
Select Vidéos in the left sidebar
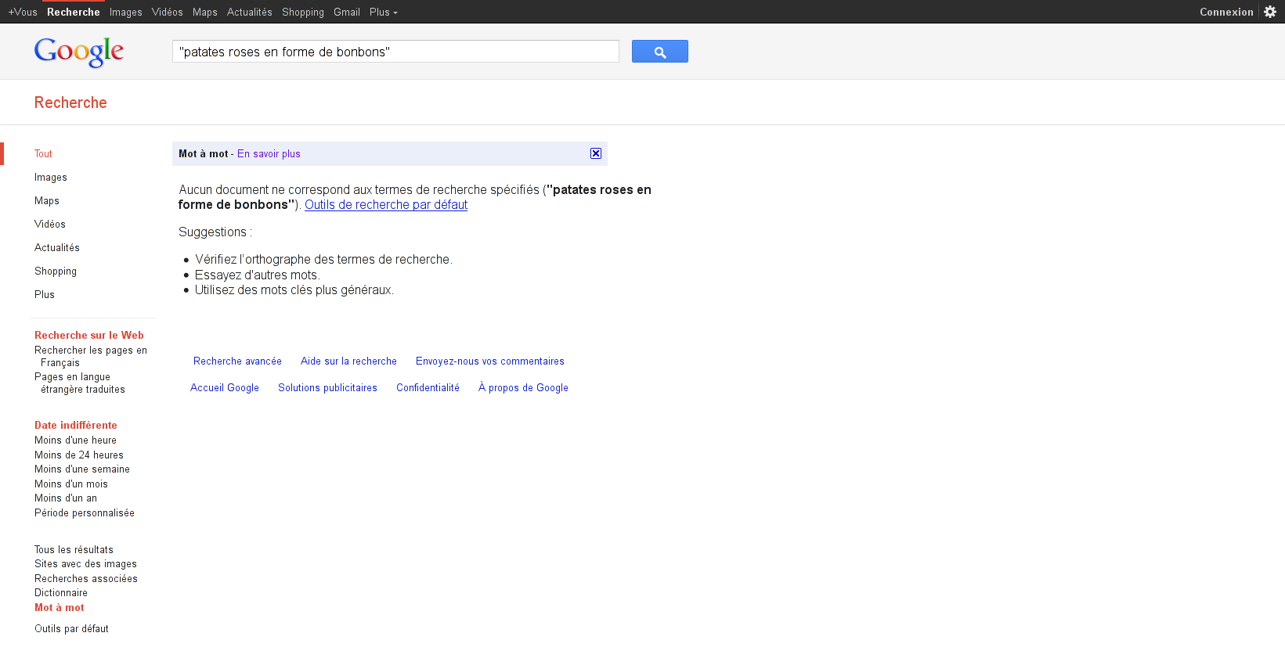[50, 225]
